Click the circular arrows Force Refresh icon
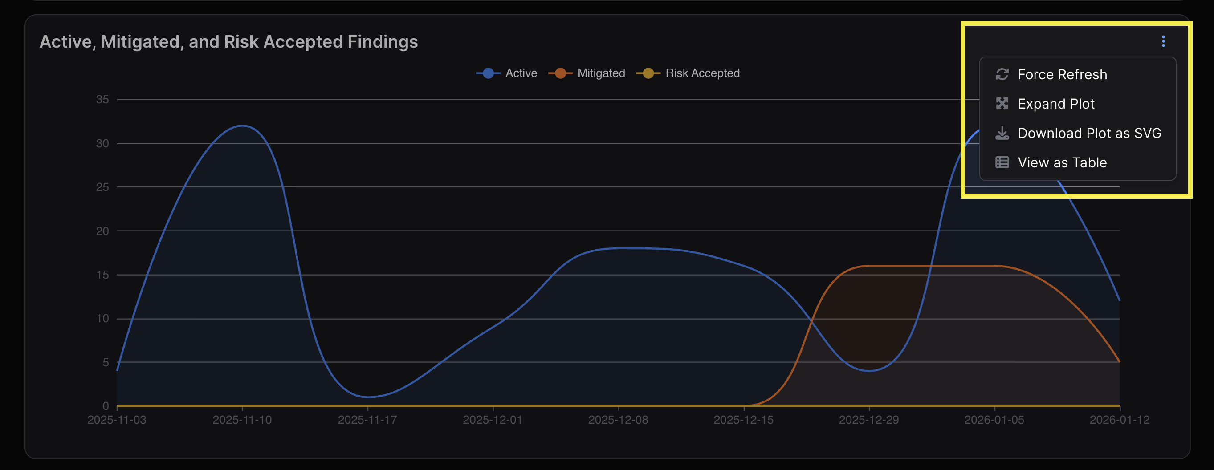This screenshot has width=1214, height=470. [x=1002, y=74]
